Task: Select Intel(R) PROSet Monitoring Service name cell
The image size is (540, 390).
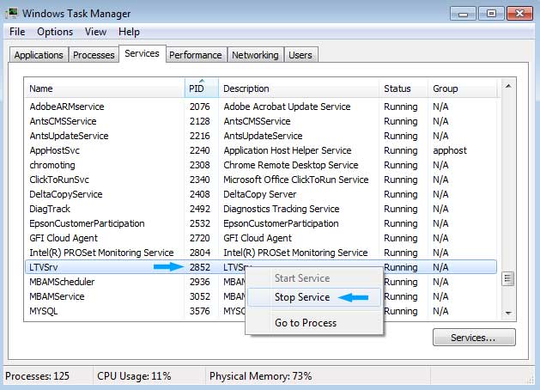Action: [101, 253]
